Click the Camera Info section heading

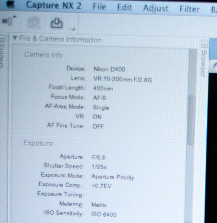point(44,55)
